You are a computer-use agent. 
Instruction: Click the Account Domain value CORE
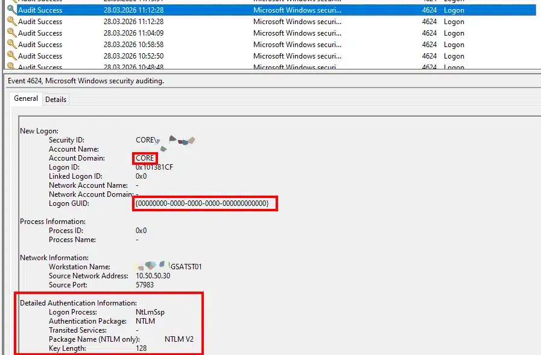[x=145, y=158]
